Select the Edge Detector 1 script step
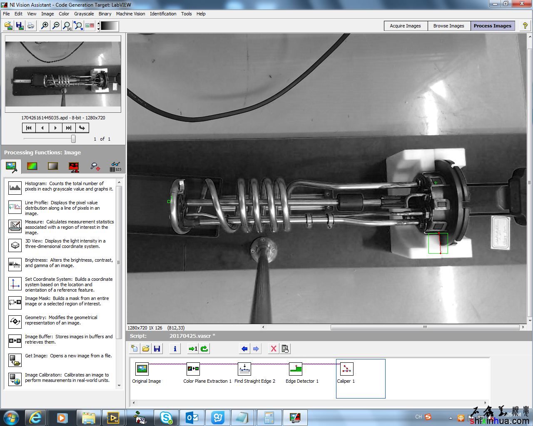This screenshot has width=533, height=426. [x=296, y=369]
